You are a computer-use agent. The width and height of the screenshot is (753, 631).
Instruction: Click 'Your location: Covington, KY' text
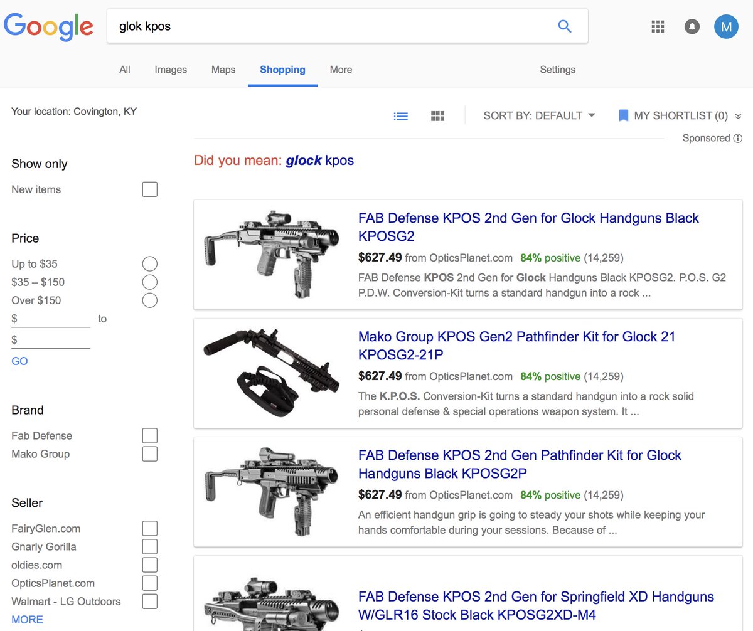(74, 112)
